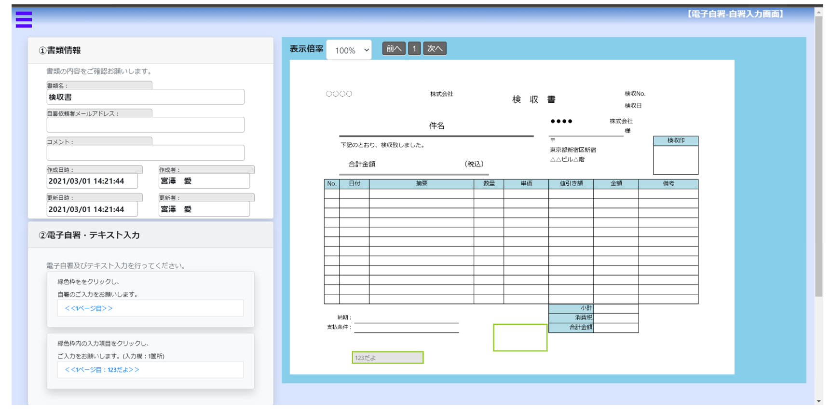Image resolution: width=831 pixels, height=413 pixels.
Task: Click the 書類名 field containing 検収書
Action: tap(145, 97)
